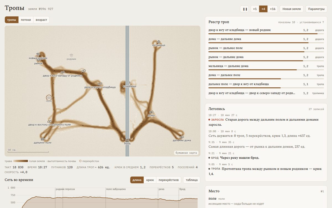This screenshot has width=332, height=208.
Task: Select row ending with двор к северо-западу от родн…
Action: (266, 93)
